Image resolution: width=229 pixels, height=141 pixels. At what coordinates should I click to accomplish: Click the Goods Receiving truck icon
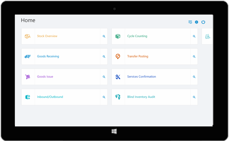[28, 57]
